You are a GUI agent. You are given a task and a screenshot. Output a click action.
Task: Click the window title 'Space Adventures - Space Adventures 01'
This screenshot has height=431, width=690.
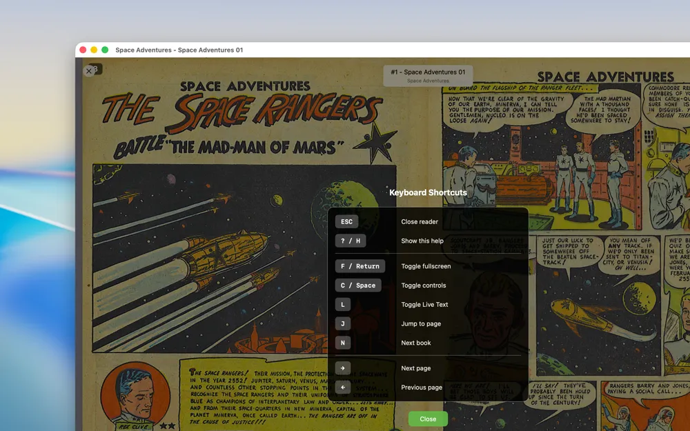[179, 50]
